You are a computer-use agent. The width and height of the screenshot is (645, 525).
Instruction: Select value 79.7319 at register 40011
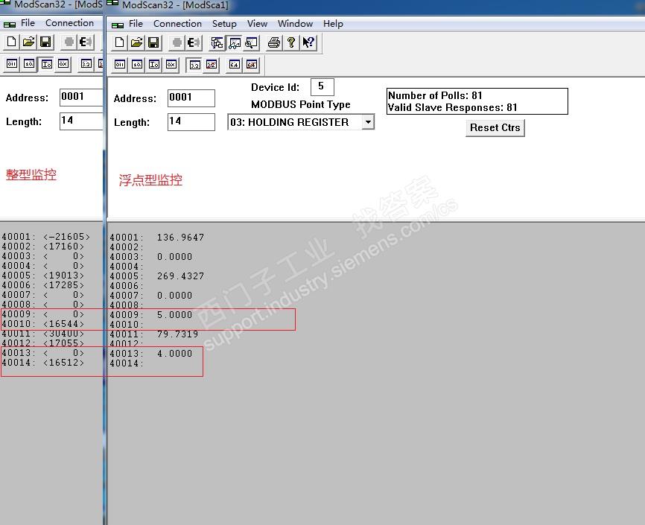click(178, 334)
